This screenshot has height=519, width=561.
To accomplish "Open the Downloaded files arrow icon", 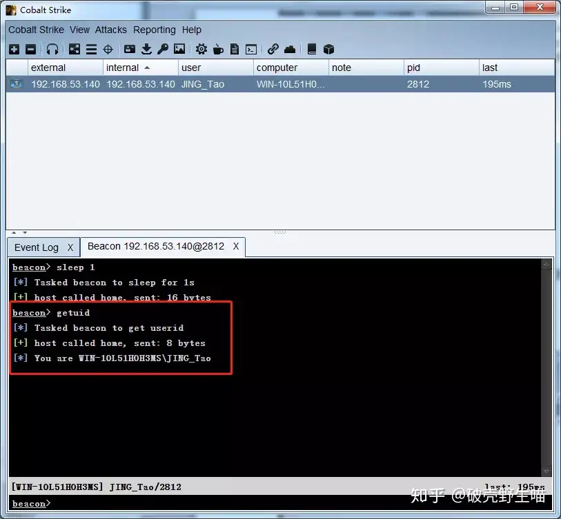I will (146, 49).
